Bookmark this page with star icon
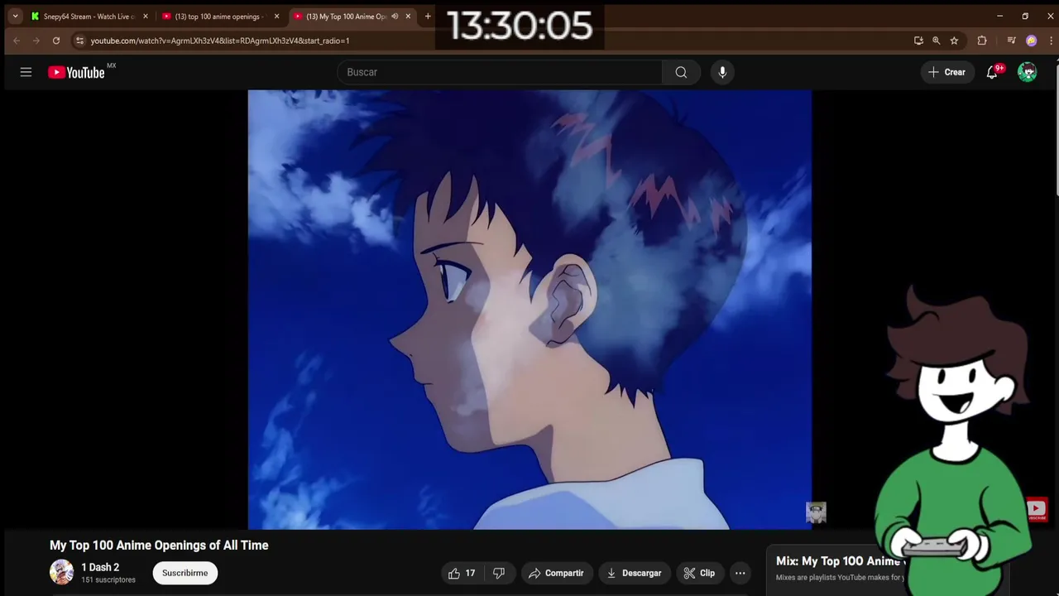 [x=954, y=41]
